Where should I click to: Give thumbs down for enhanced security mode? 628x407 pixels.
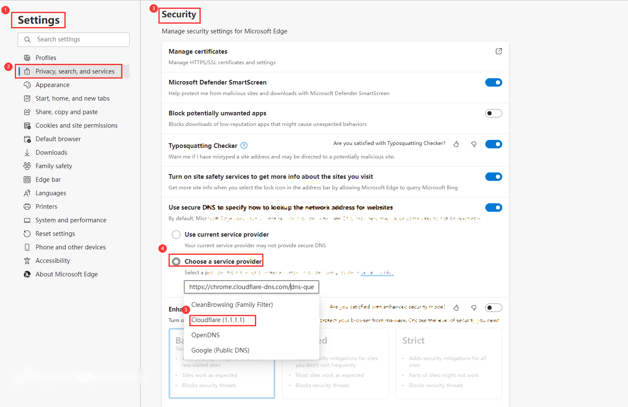(x=474, y=308)
